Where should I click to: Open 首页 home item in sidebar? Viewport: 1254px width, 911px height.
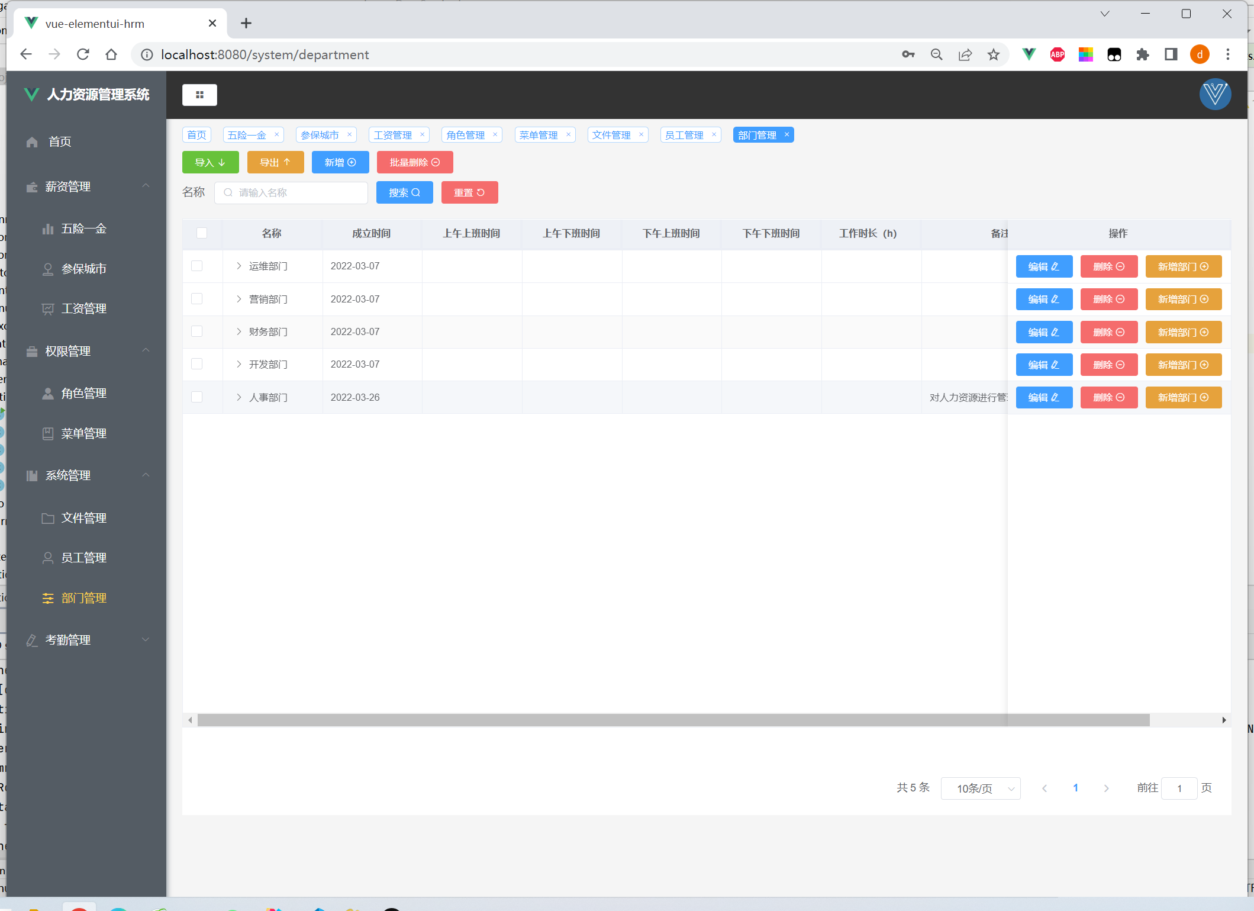click(x=59, y=142)
